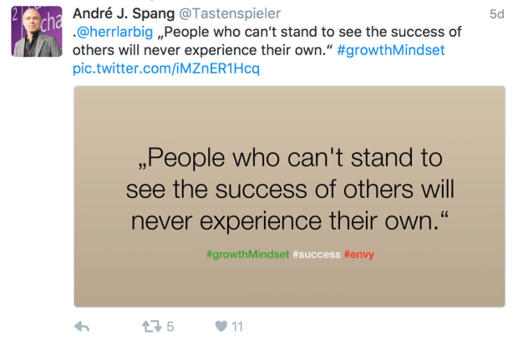This screenshot has height=345, width=518.
Task: Click the white #success tag in the image
Action: point(316,252)
